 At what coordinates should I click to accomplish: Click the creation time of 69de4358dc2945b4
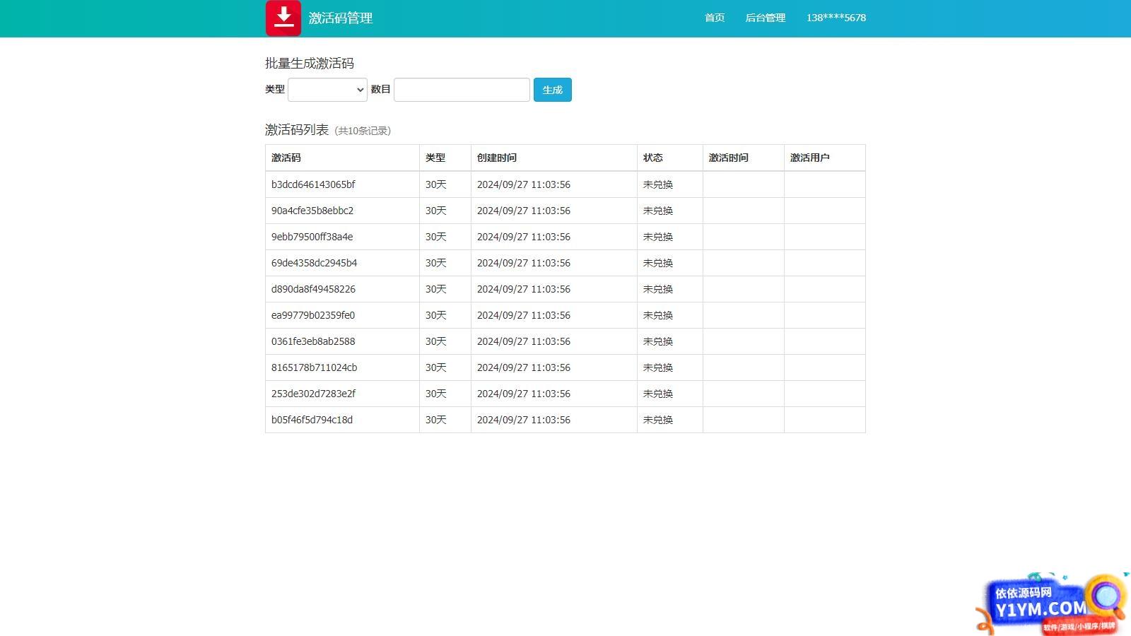(524, 263)
